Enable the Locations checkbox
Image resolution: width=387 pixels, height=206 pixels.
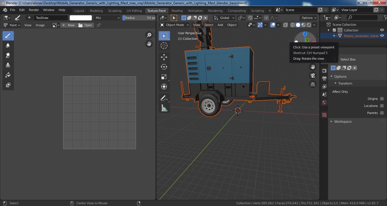[382, 106]
